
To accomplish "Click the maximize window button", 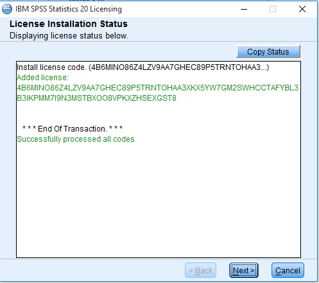I will (x=273, y=9).
